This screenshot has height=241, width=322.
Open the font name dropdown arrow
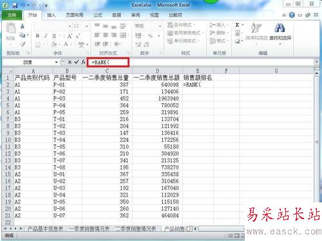pos(70,26)
